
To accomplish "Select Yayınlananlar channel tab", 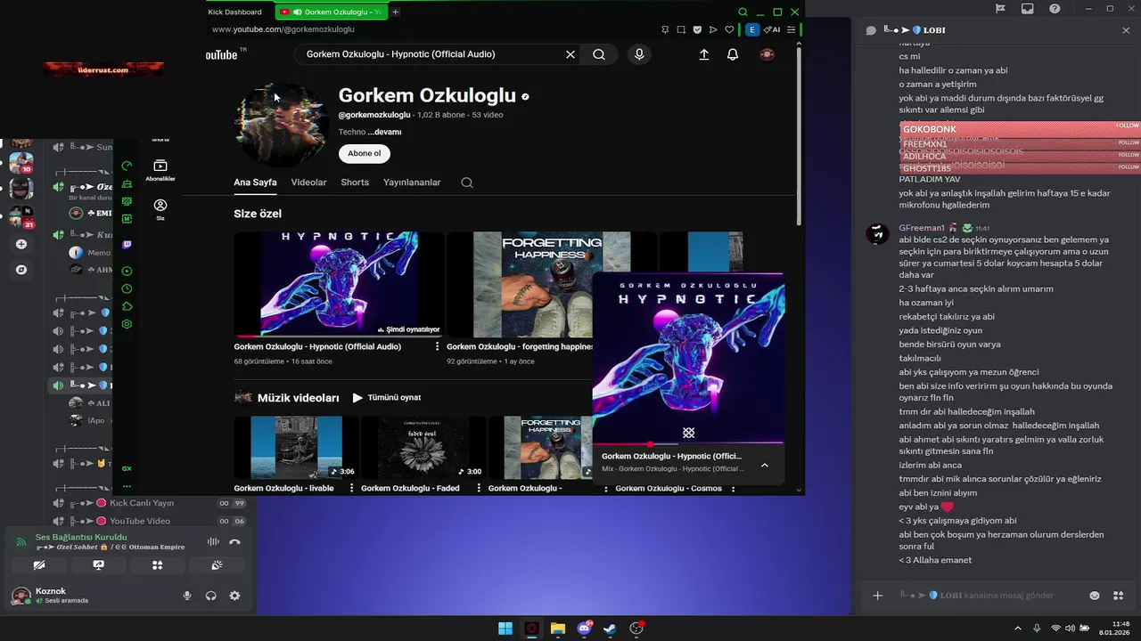I will point(412,183).
